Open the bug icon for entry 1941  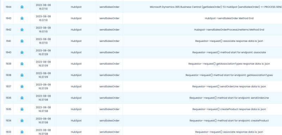[22, 41]
